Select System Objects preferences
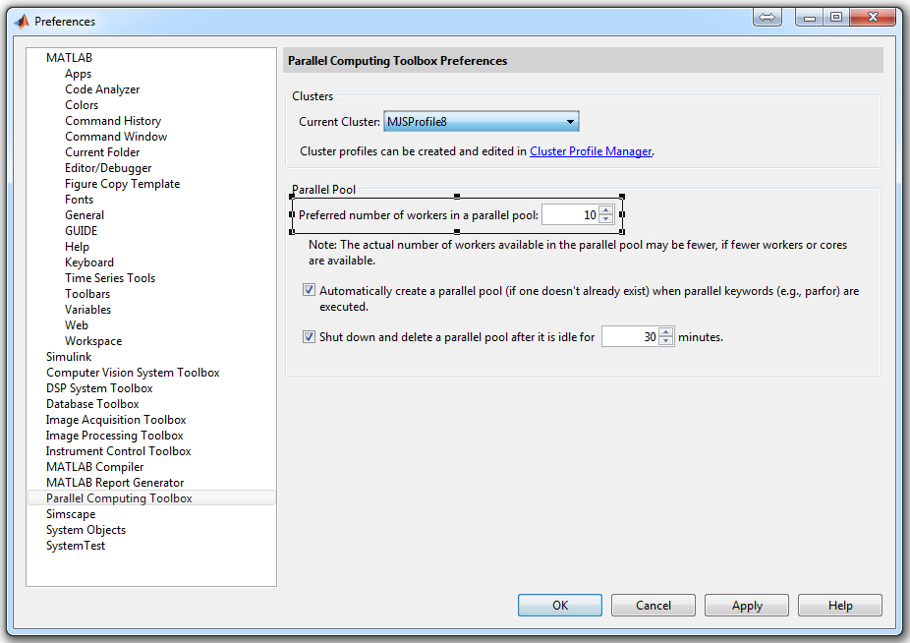The image size is (910, 643). 85,530
